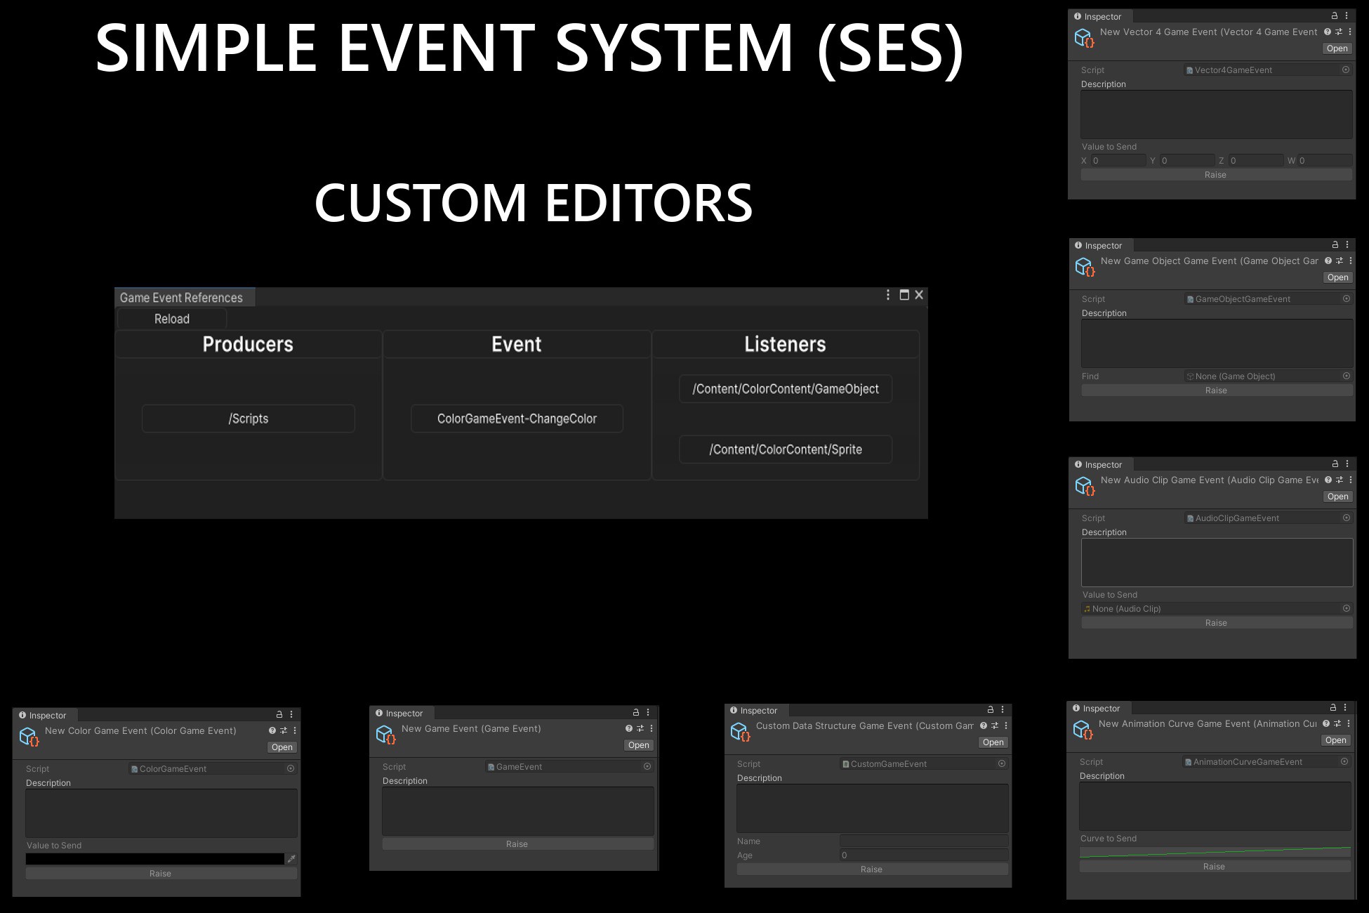Open the object picker circle next to Vector4GameEvent script

click(x=1346, y=70)
